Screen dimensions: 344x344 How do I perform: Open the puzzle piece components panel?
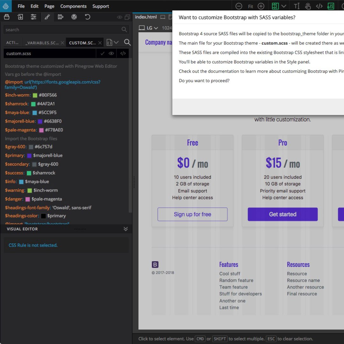61,17
